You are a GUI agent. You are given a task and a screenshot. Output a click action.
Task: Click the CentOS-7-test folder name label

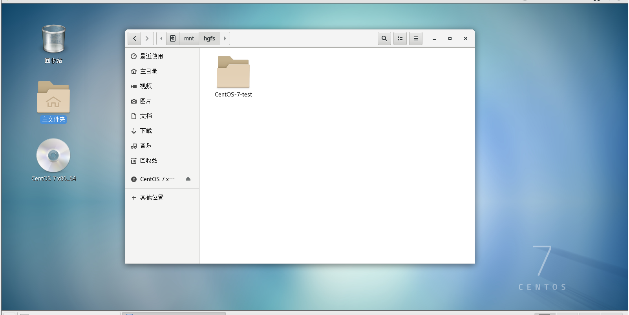pyautogui.click(x=233, y=95)
